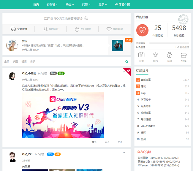
Task: Open the 兑换 shop icon
Action: point(183,55)
